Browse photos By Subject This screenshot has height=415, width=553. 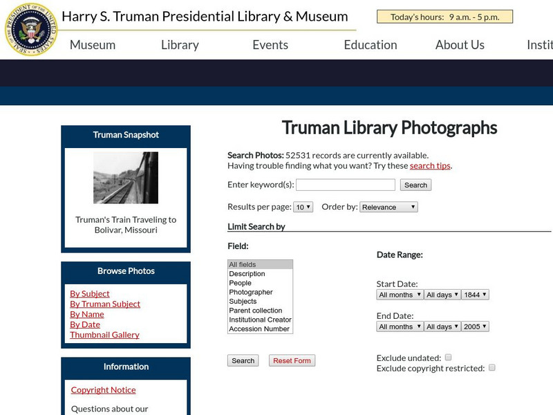(x=90, y=293)
